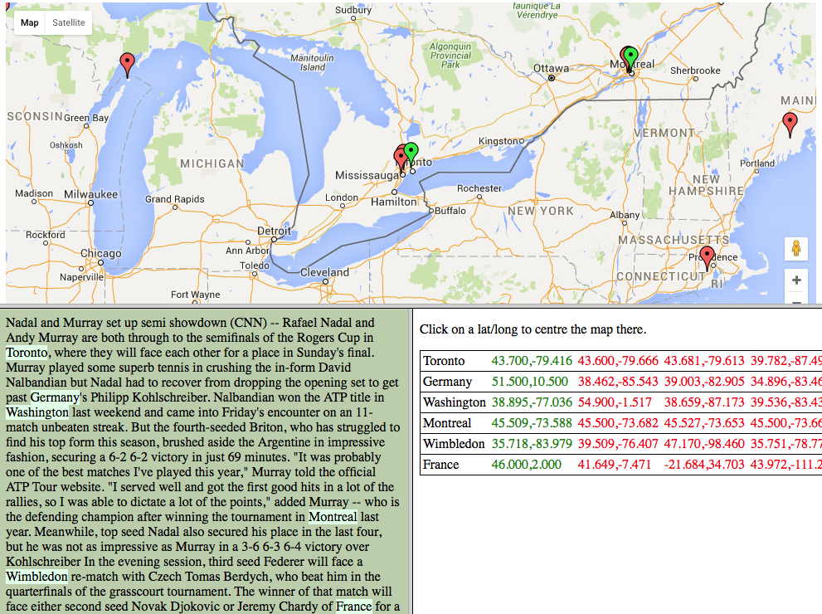Select the red marker beside Mississauga
This screenshot has height=614, width=822.
tap(400, 158)
